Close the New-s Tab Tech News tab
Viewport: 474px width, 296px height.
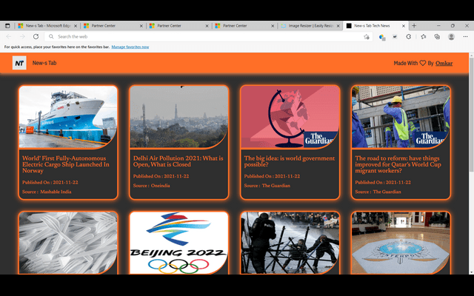point(403,26)
